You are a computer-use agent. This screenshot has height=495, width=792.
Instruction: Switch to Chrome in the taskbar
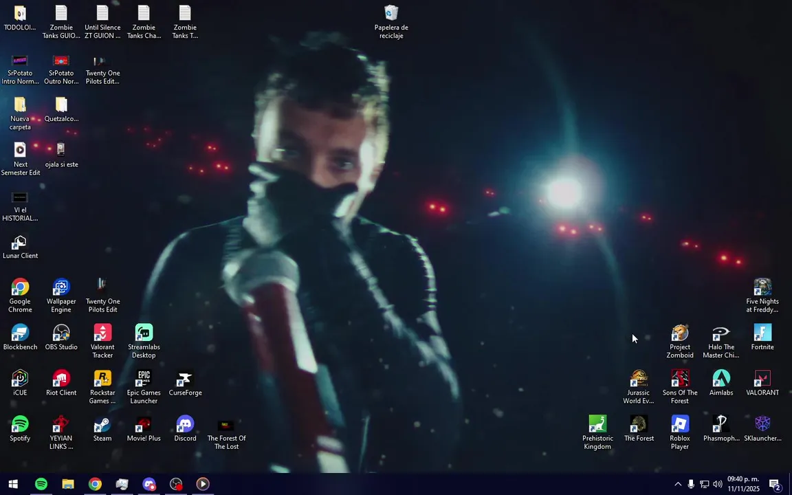click(x=95, y=484)
